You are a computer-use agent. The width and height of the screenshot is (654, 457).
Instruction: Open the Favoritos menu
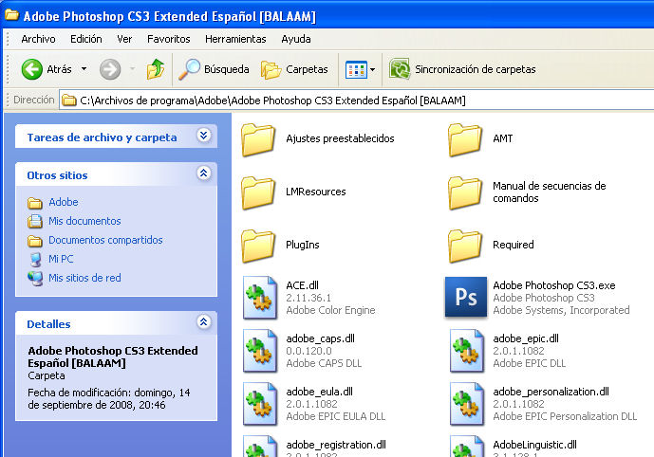(169, 39)
